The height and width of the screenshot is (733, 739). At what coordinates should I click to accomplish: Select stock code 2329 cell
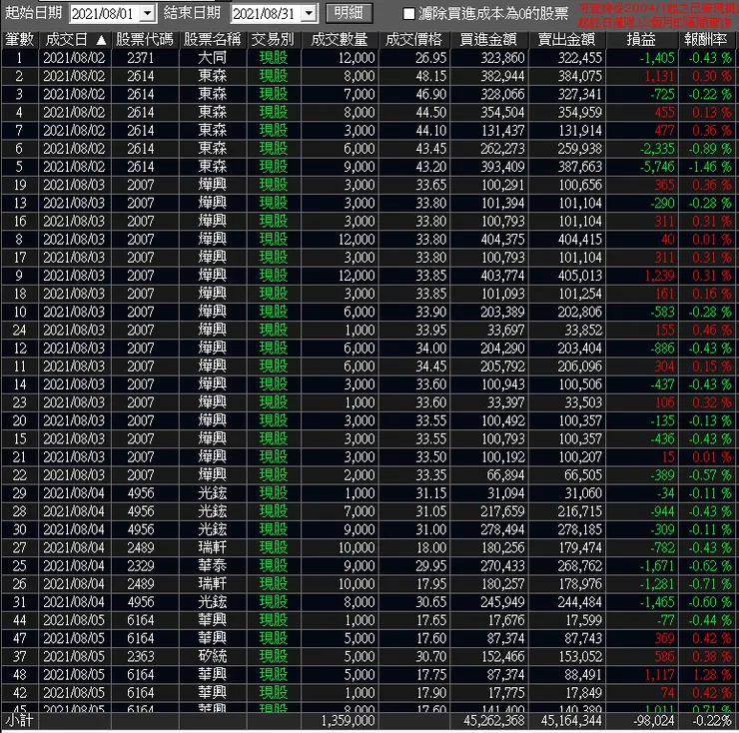145,565
